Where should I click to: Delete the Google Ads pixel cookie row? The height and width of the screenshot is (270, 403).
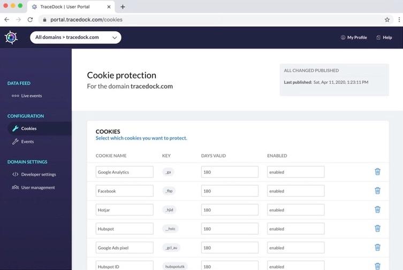pos(377,248)
